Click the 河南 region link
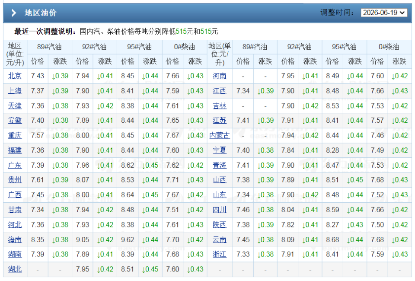 pos(220,76)
